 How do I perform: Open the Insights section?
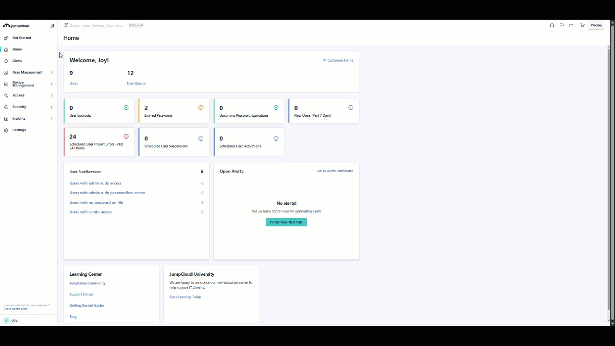[18, 118]
